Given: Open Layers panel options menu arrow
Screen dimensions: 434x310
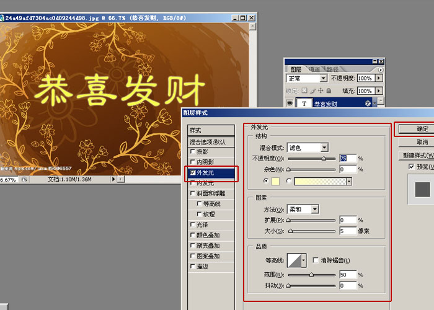Looking at the screenshot, I should click(381, 69).
